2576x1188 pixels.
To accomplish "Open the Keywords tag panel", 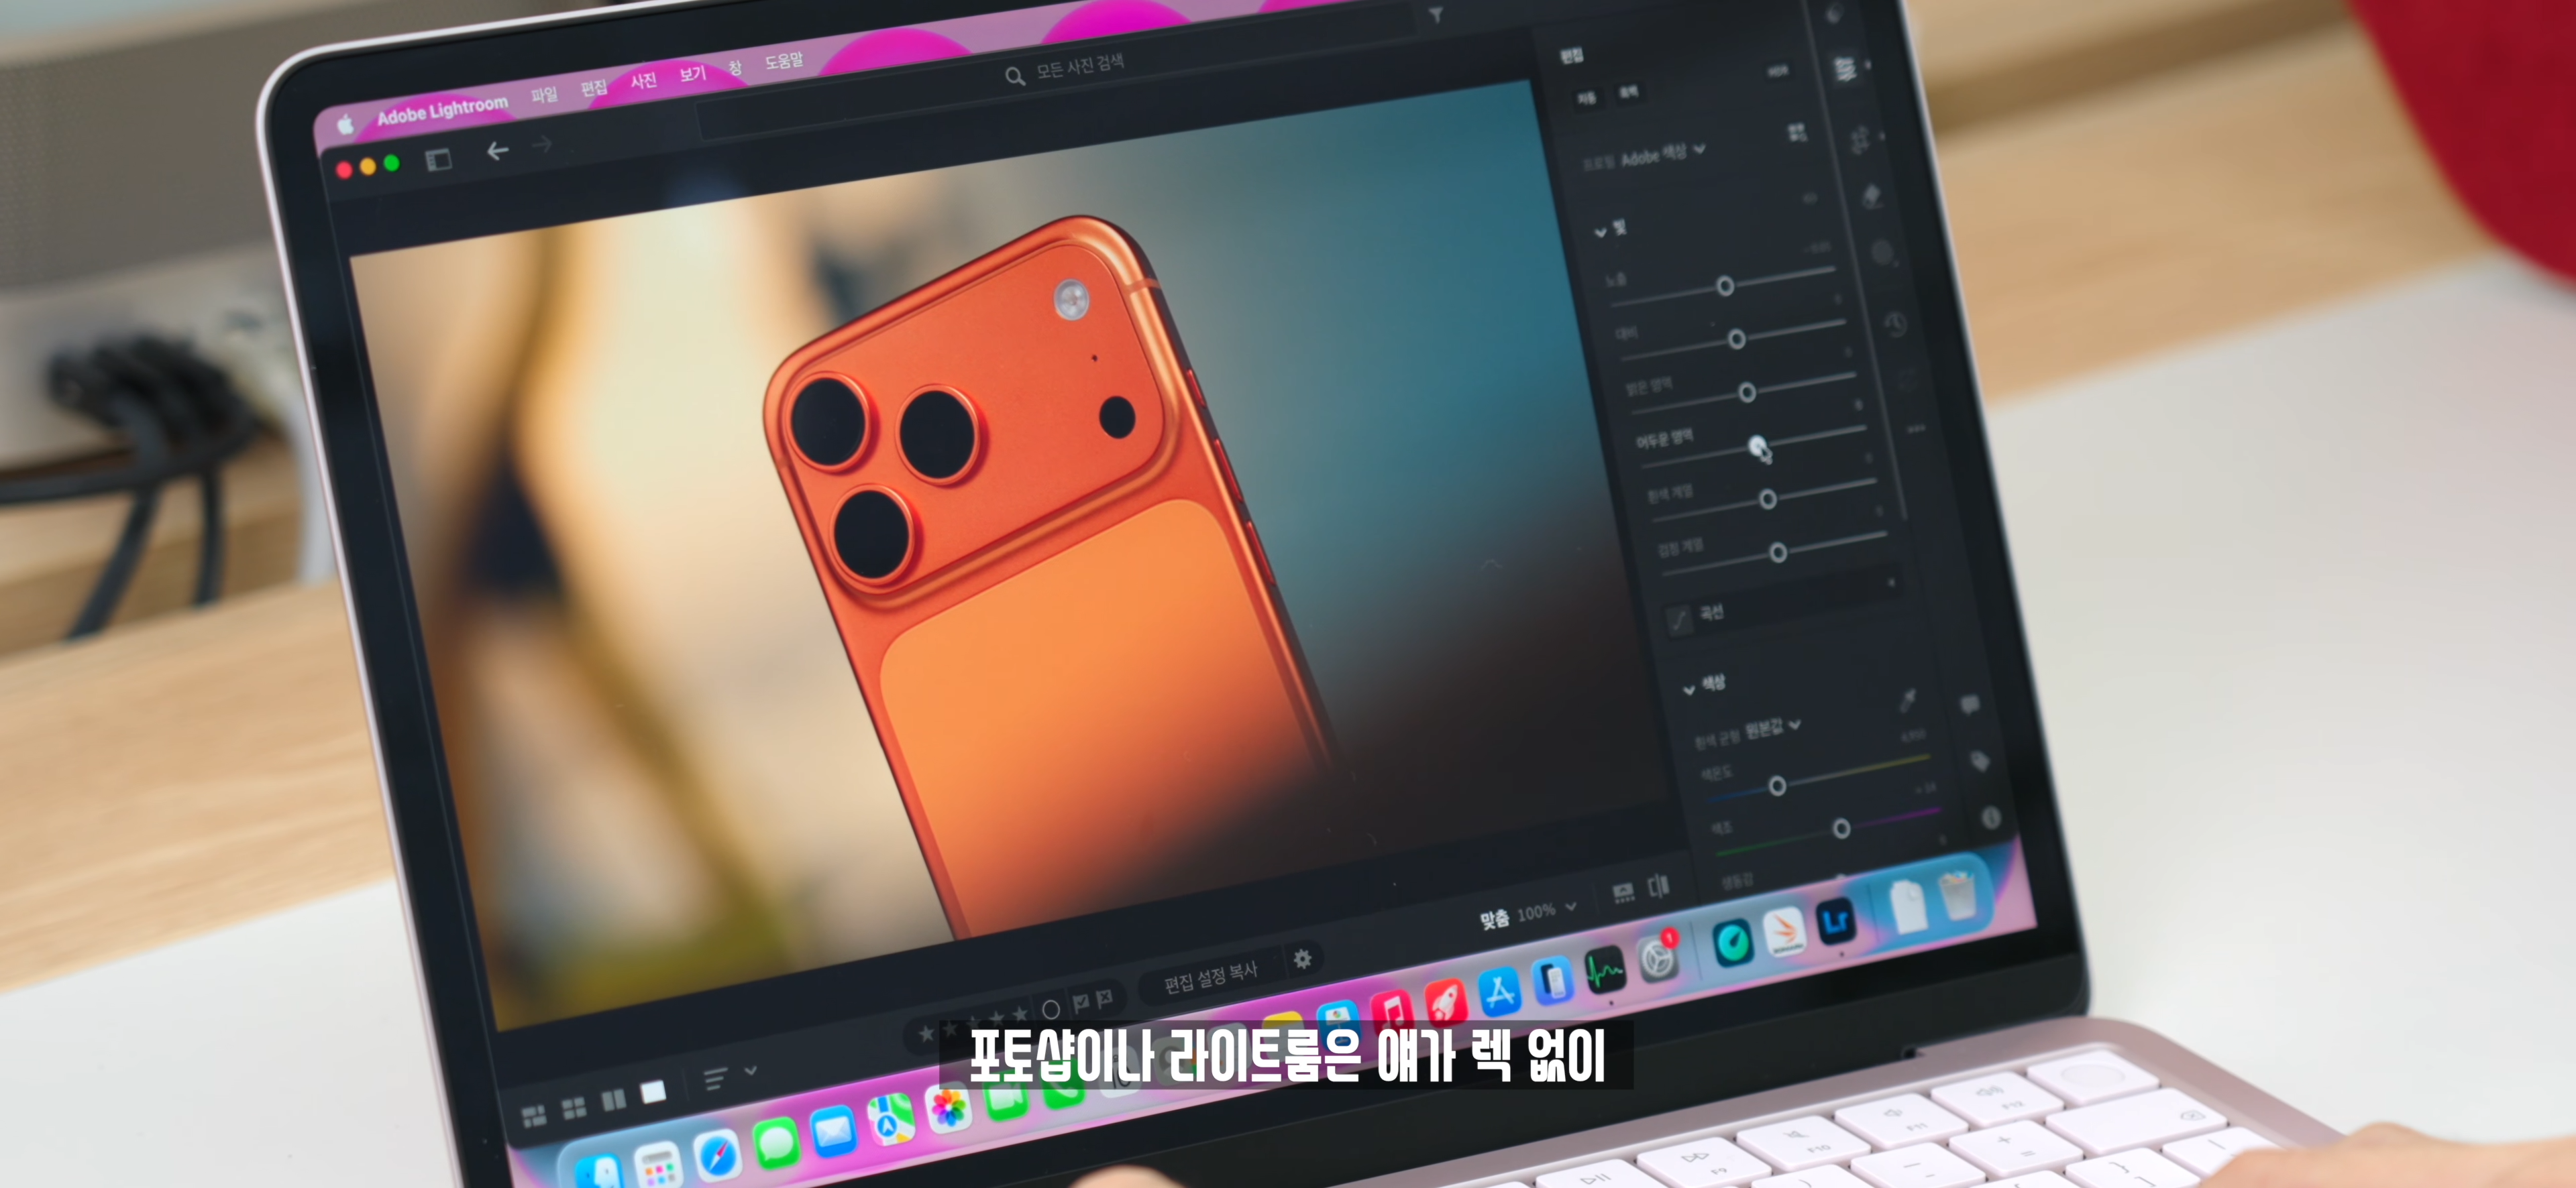I will click(x=1979, y=762).
